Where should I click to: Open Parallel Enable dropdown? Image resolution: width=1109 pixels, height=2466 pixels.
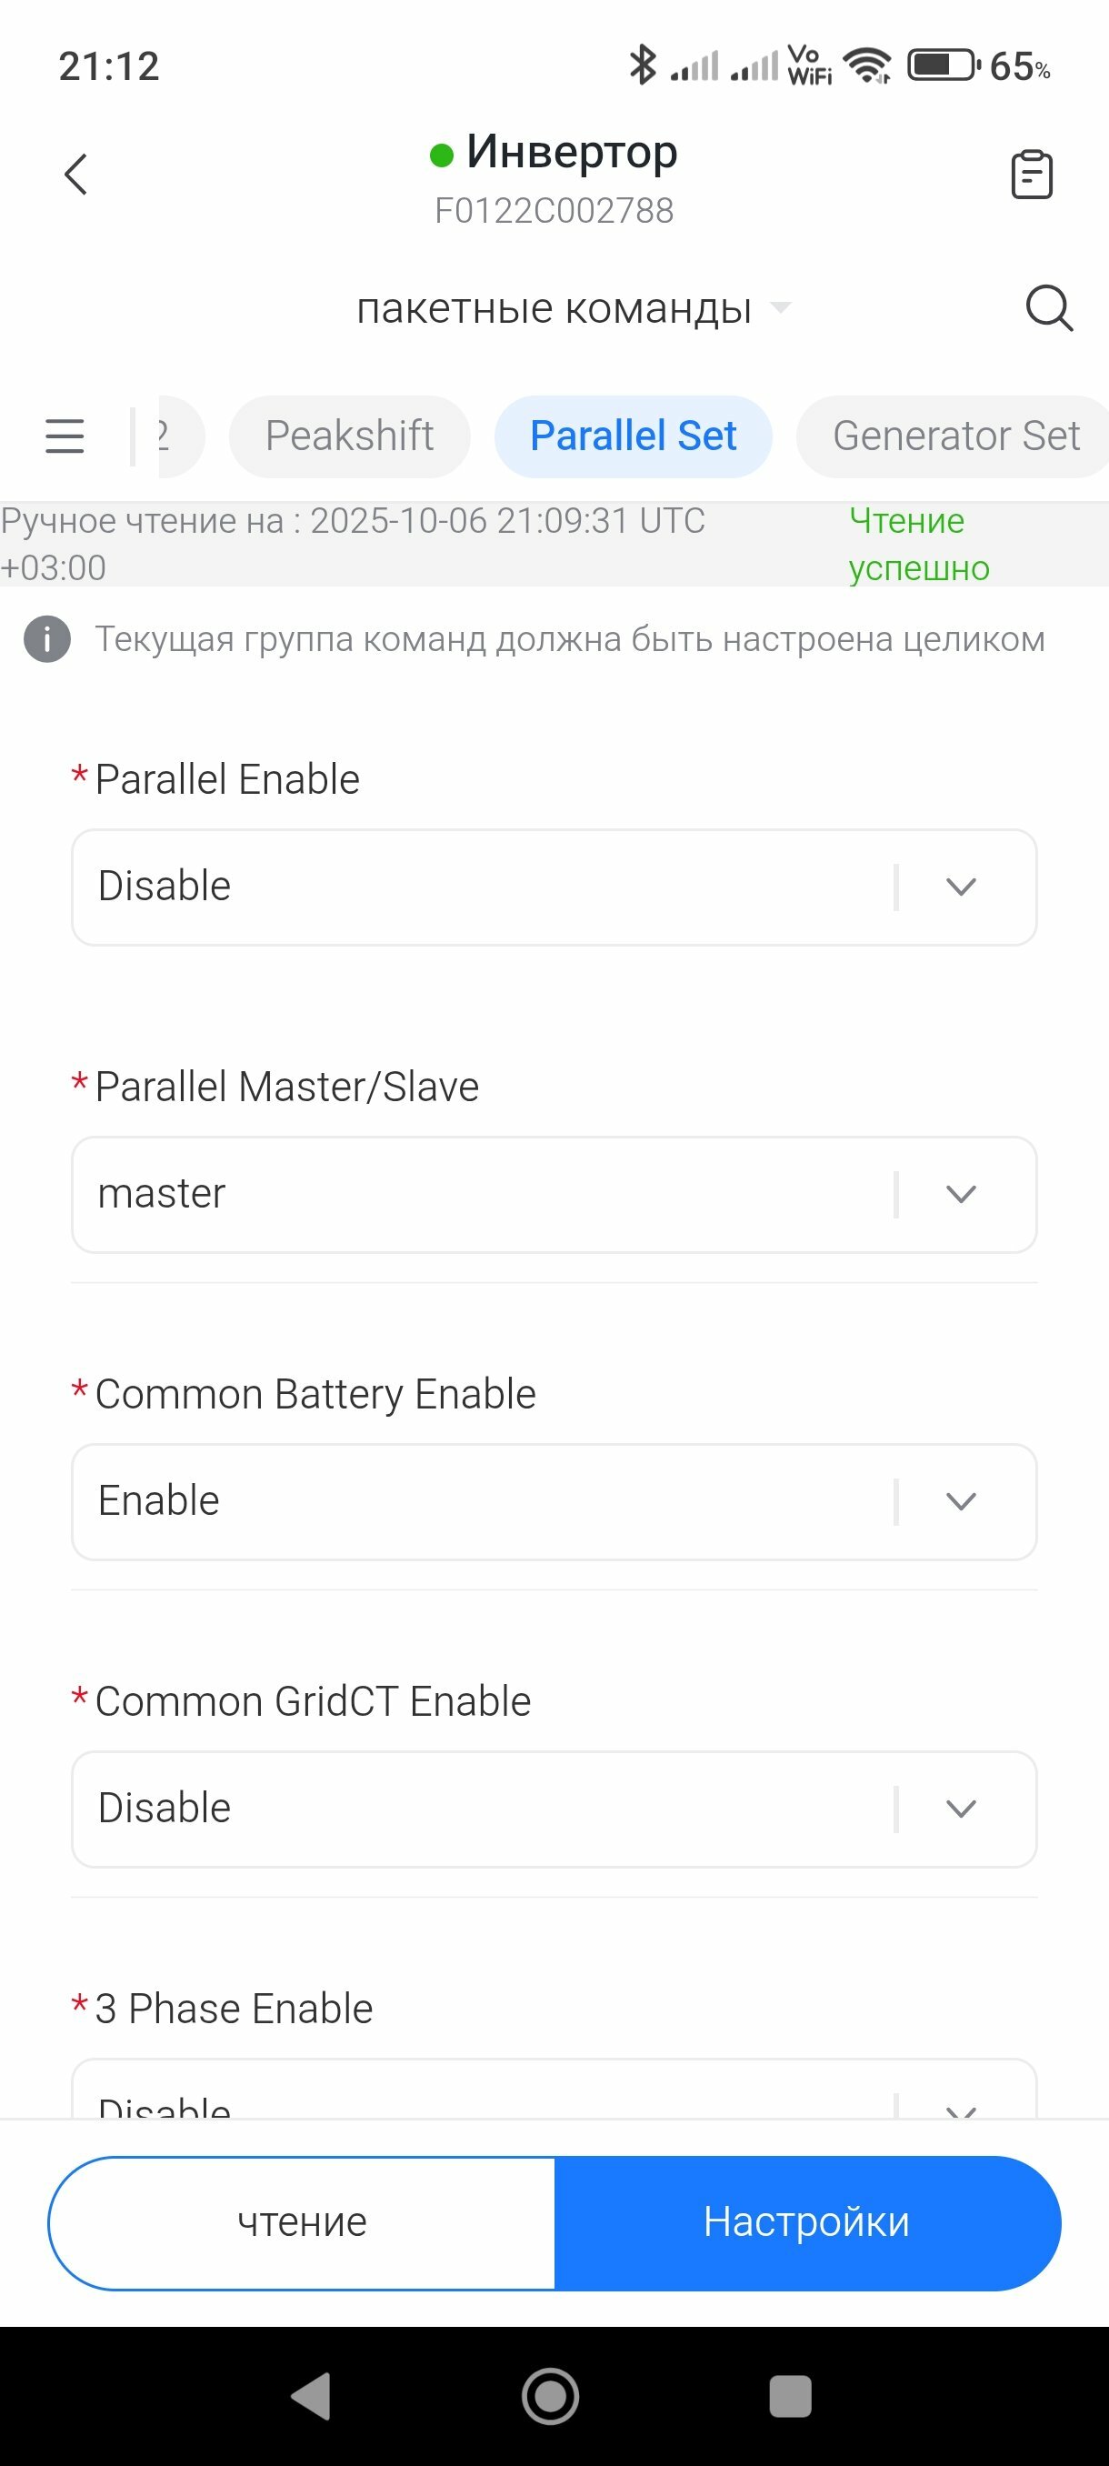[x=554, y=887]
